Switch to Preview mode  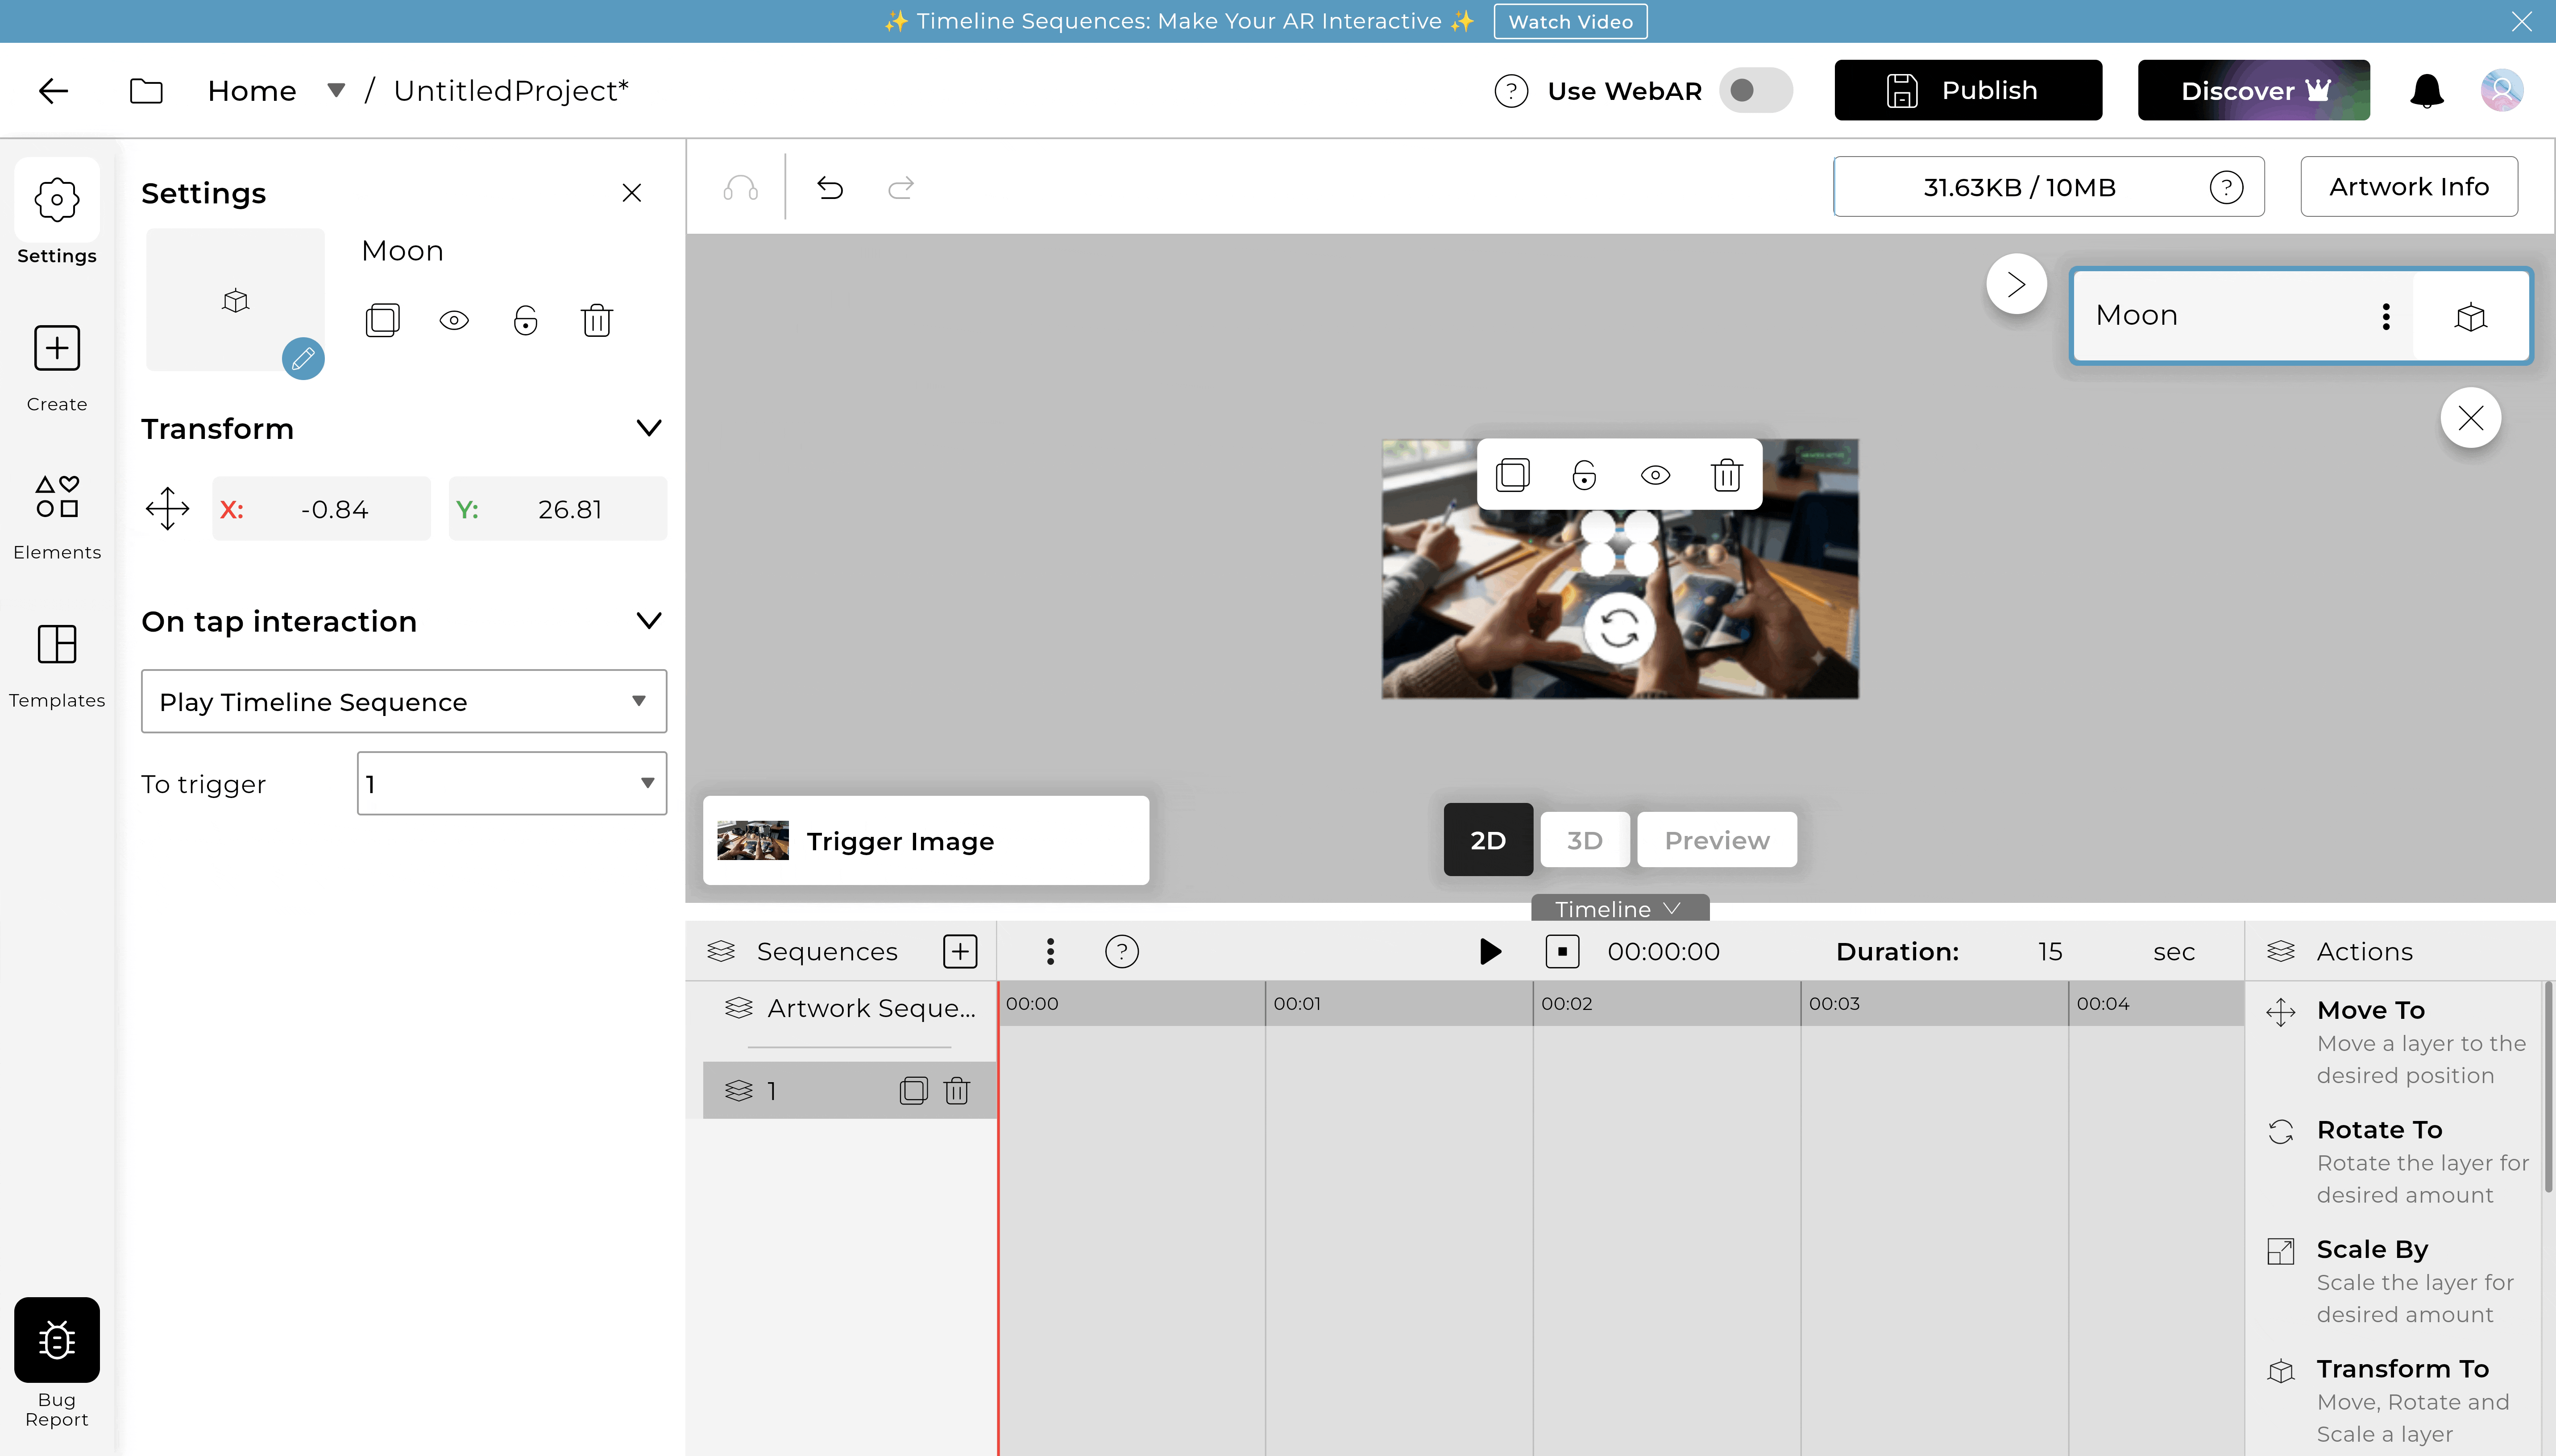click(1716, 840)
